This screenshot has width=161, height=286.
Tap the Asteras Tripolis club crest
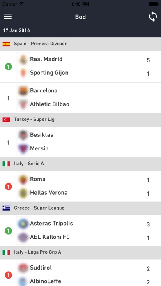click(x=23, y=224)
